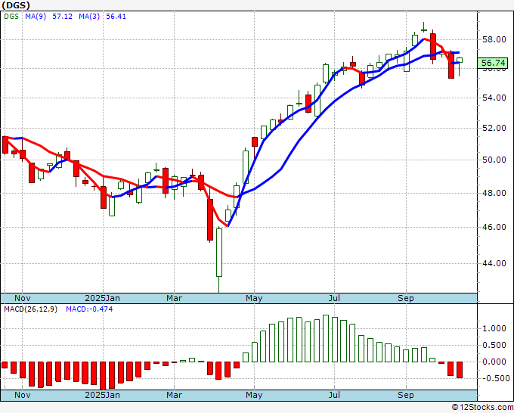The height and width of the screenshot is (413, 514).
Task: Select the MA(3) value 56.41
Action: click(116, 17)
